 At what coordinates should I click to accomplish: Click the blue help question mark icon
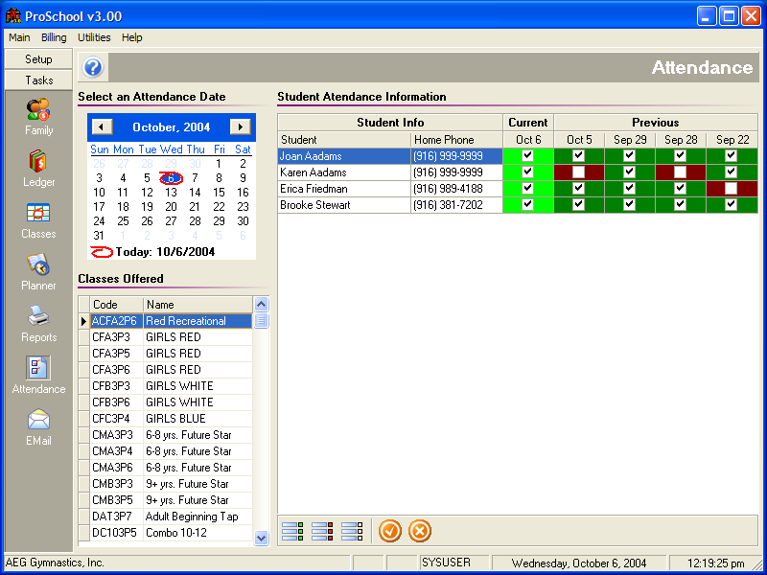coord(93,68)
